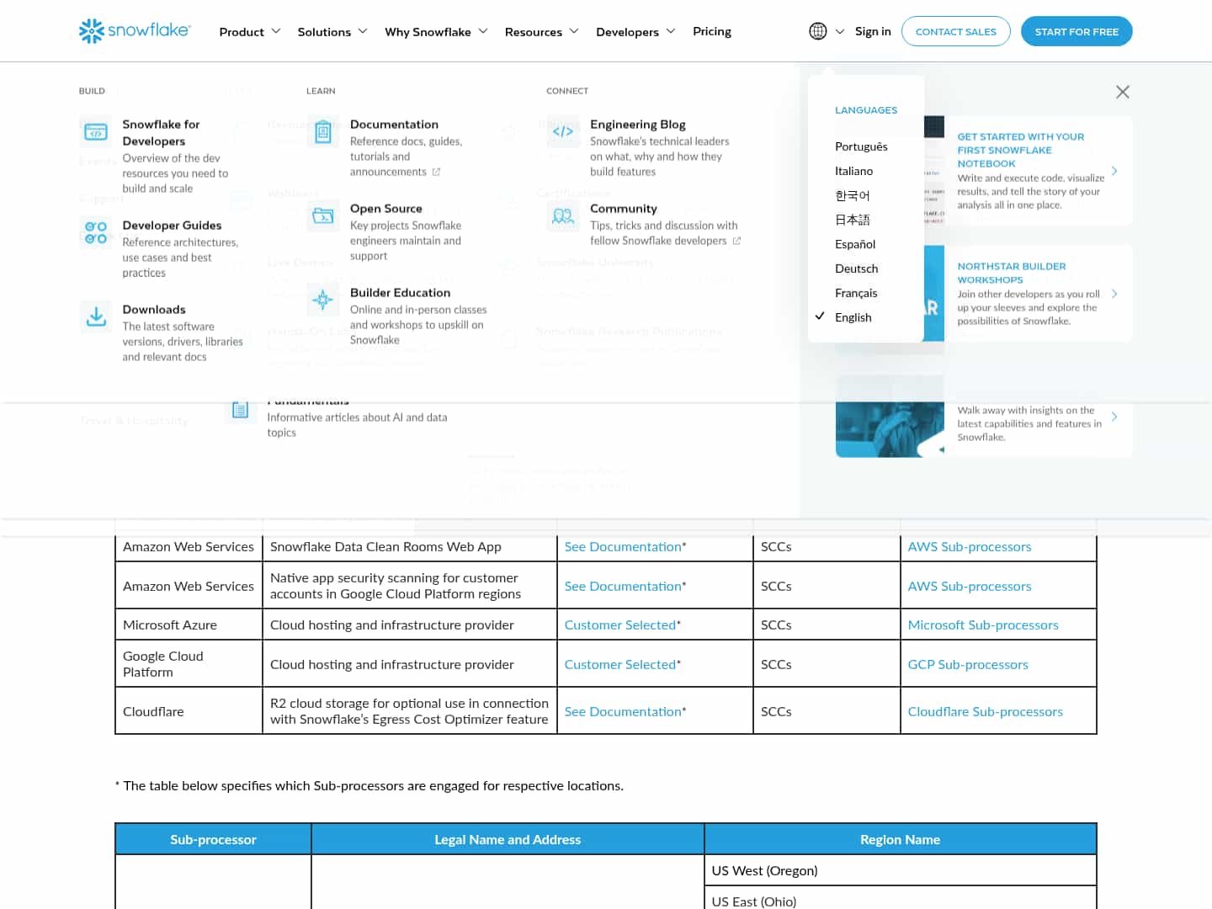Click the Sub-processor column header
This screenshot has width=1212, height=909.
pos(213,840)
